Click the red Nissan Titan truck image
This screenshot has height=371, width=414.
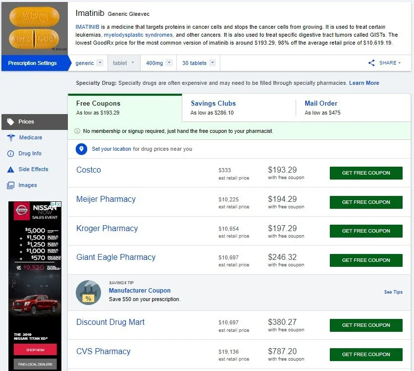point(35,304)
